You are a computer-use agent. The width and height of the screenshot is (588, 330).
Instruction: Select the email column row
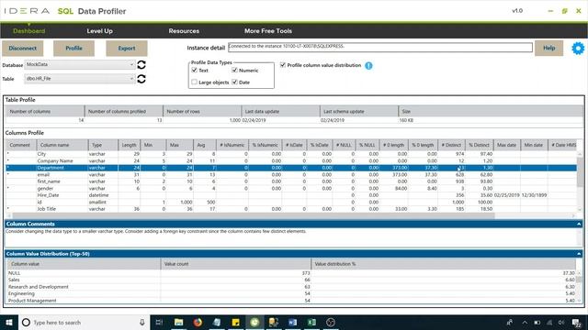pyautogui.click(x=291, y=174)
